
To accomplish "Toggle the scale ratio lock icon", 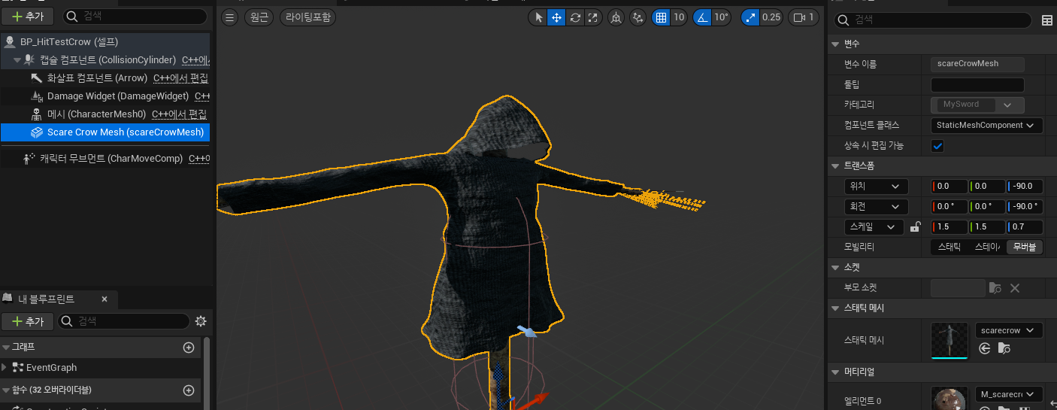I will [x=915, y=226].
